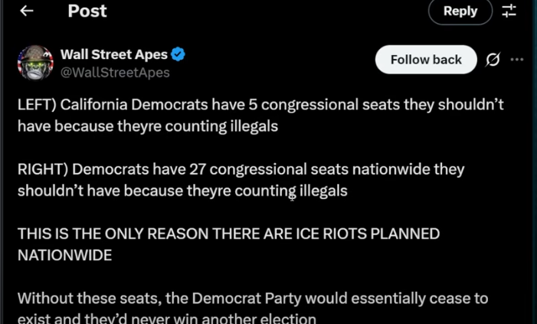
Task: Click the line starting 'Without these seats'
Action: pos(253,298)
